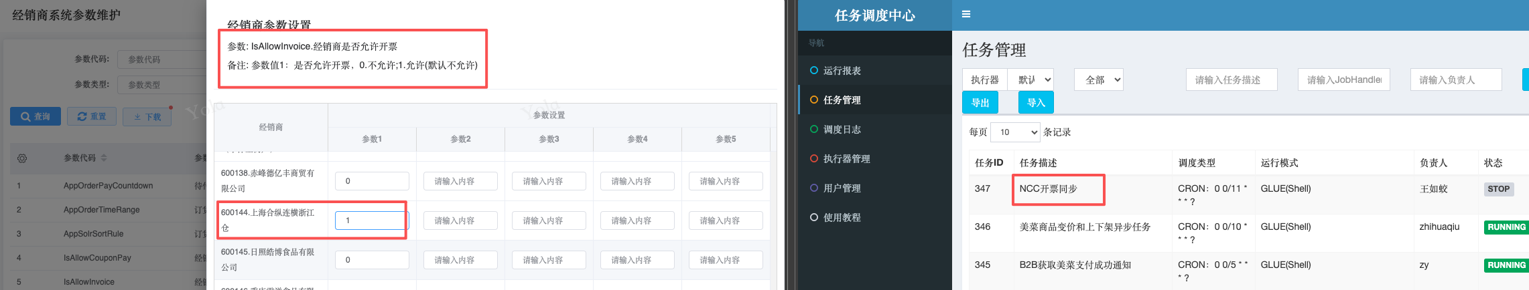The width and height of the screenshot is (1529, 290).
Task: Click the 请输入JobHandler input field
Action: click(x=1343, y=80)
